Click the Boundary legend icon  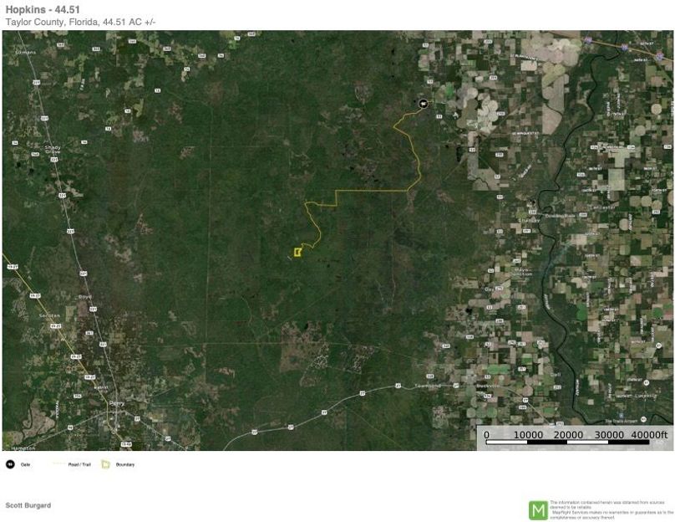click(105, 464)
